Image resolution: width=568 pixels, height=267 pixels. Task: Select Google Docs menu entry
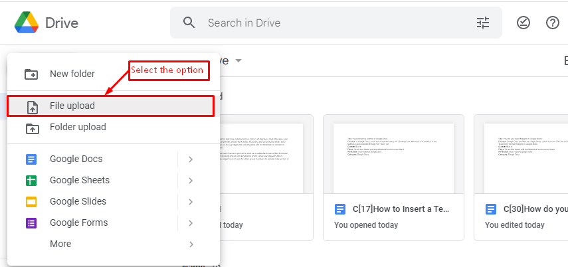click(x=114, y=159)
